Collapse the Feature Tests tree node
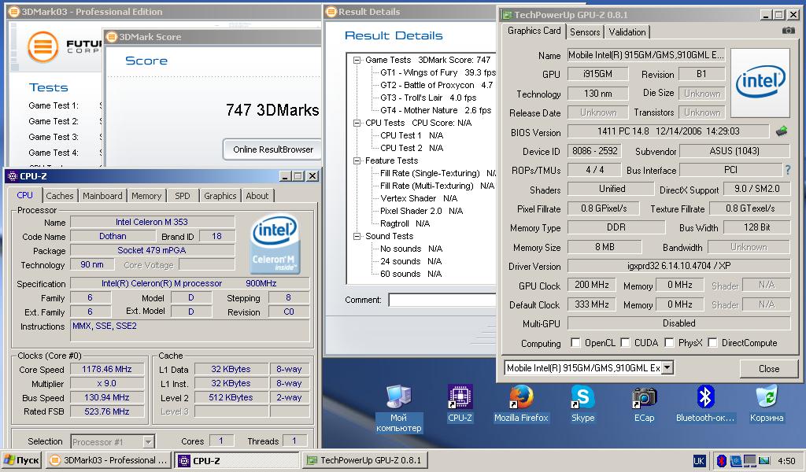Viewport: 806px width, 472px height. click(x=357, y=160)
